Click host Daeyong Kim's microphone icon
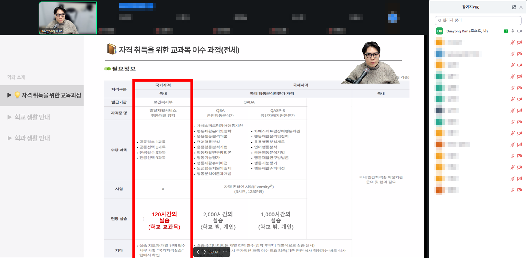This screenshot has height=258, width=527. click(x=513, y=31)
